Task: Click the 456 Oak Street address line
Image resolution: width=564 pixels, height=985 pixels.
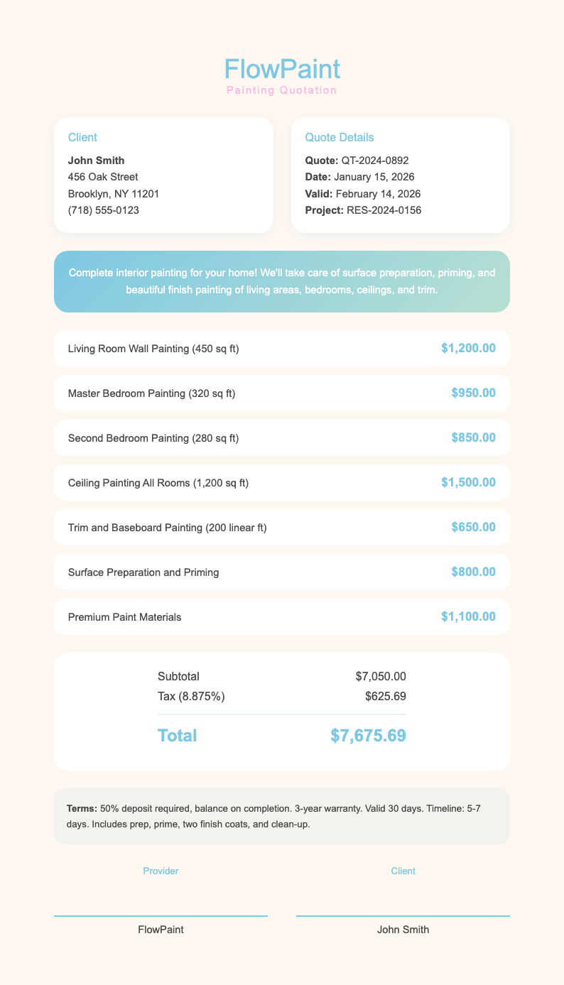Action: point(102,176)
